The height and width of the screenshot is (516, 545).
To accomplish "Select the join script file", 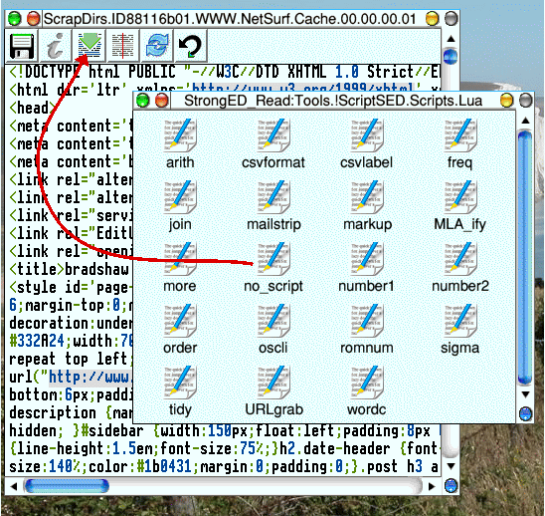I will coord(180,206).
